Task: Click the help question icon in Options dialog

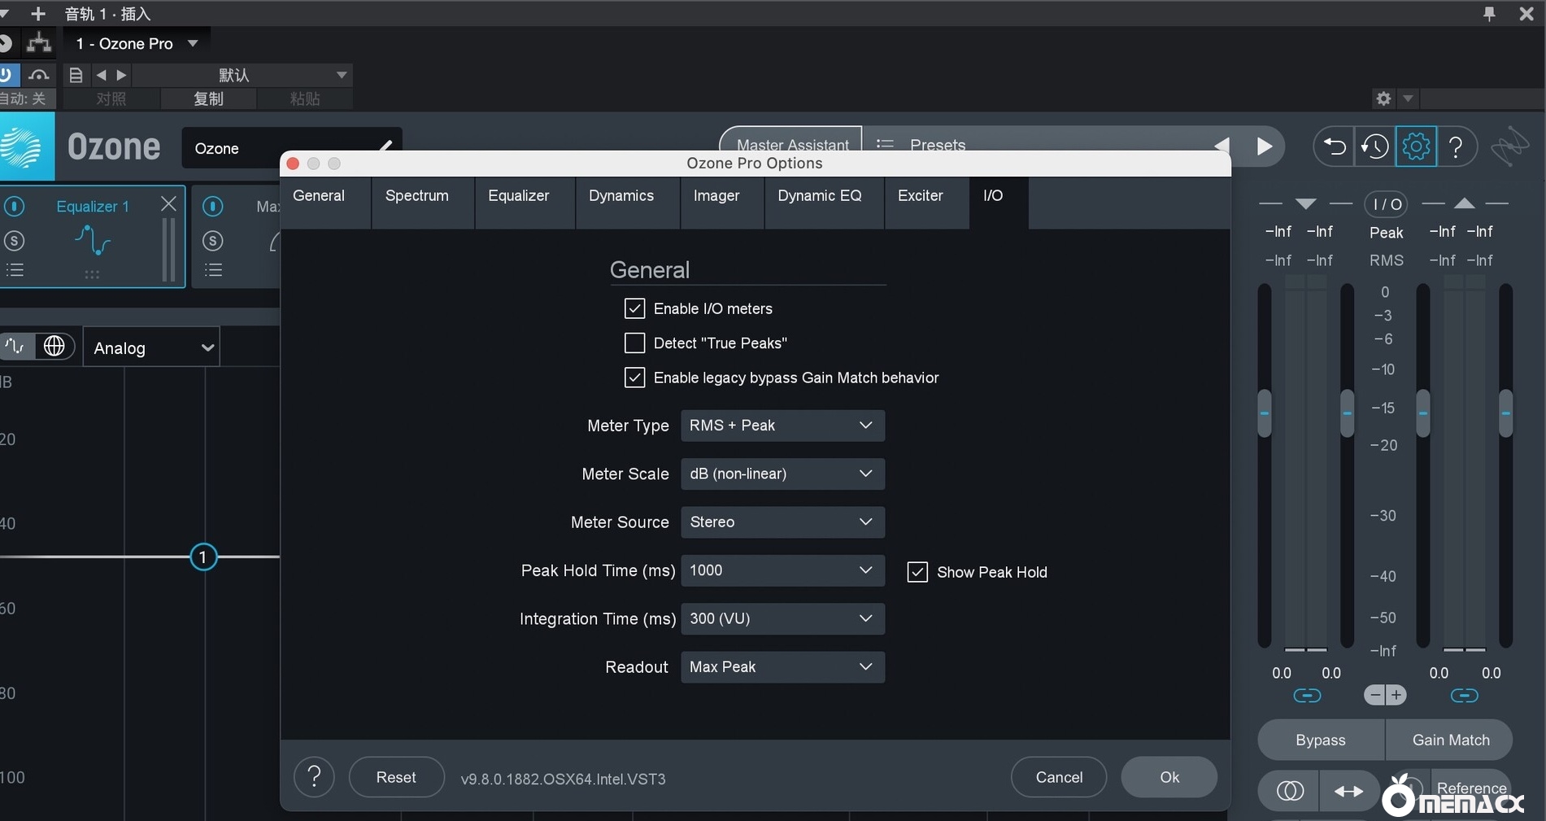Action: click(314, 778)
